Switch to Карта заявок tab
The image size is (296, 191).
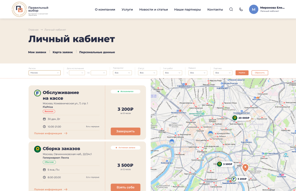pyautogui.click(x=63, y=52)
